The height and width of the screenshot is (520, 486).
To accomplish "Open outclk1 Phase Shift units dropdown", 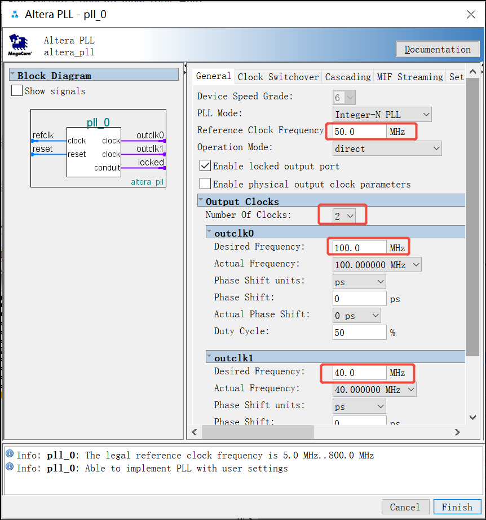I will click(359, 407).
